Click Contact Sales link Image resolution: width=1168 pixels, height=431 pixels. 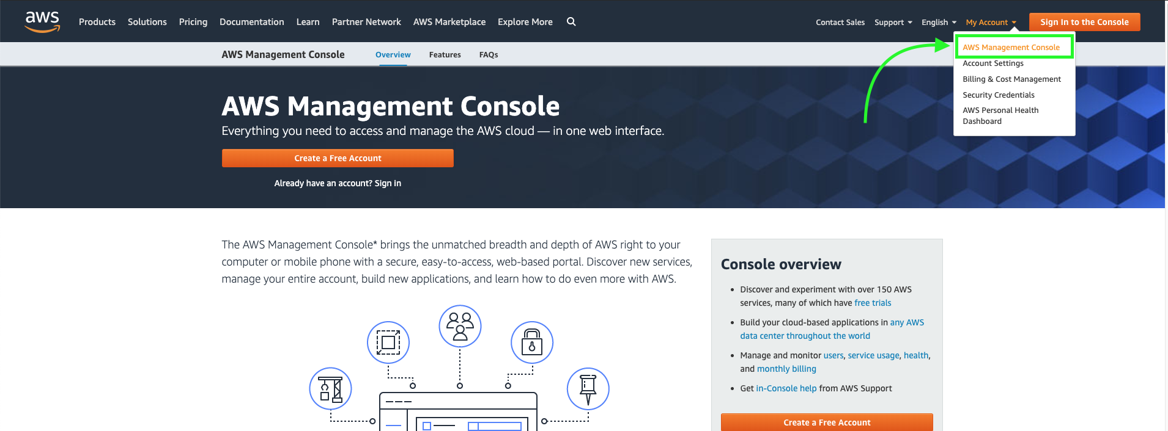pyautogui.click(x=840, y=22)
